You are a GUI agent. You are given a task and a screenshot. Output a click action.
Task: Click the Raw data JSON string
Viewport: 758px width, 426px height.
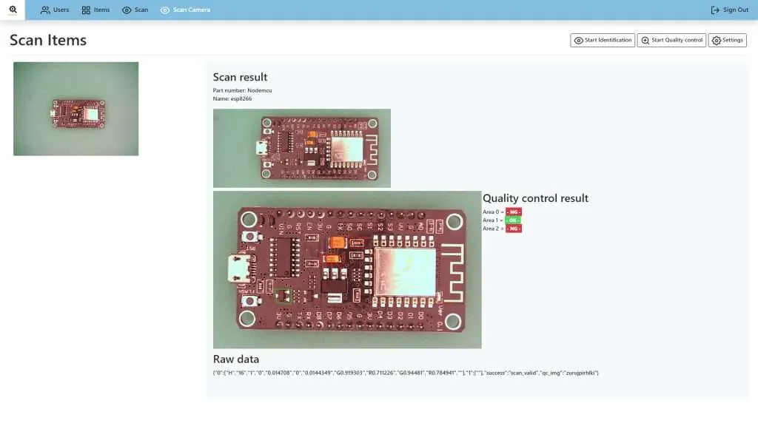pyautogui.click(x=406, y=373)
